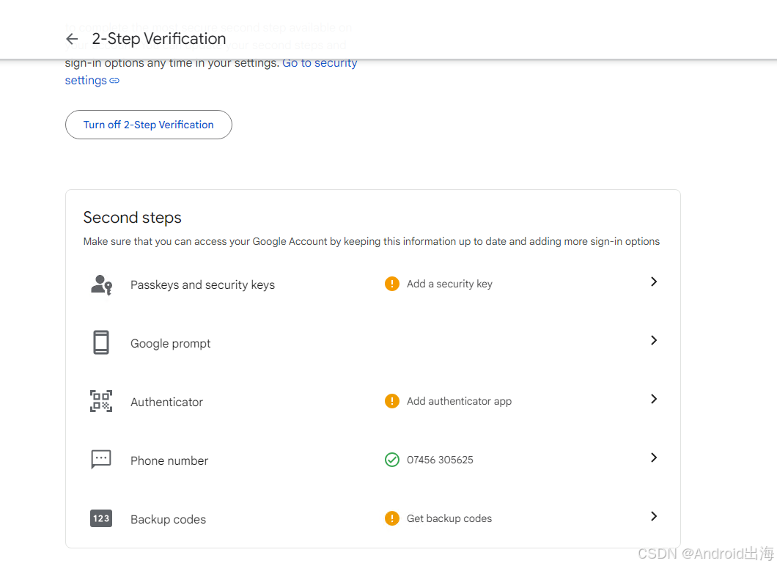Open the chevron on the Phone number row
Image resolution: width=777 pixels, height=566 pixels.
(x=654, y=457)
